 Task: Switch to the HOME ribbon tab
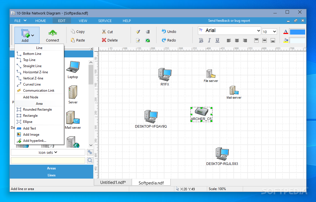pyautogui.click(x=40, y=21)
